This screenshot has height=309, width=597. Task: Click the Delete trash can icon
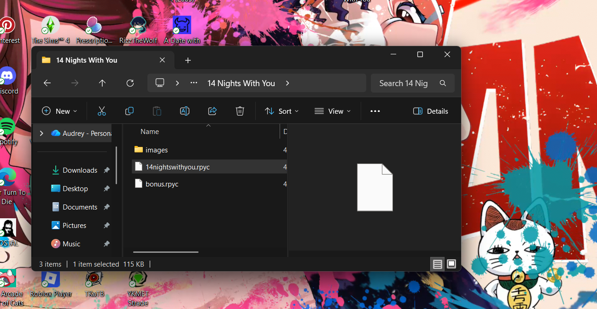click(240, 111)
